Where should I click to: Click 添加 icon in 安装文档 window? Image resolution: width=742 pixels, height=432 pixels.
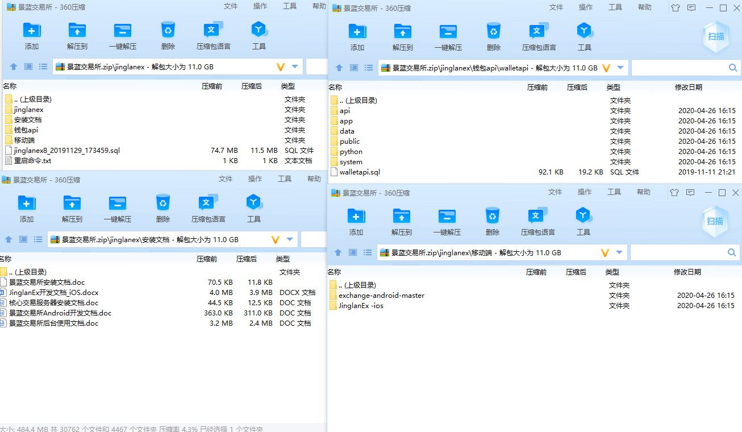[27, 202]
